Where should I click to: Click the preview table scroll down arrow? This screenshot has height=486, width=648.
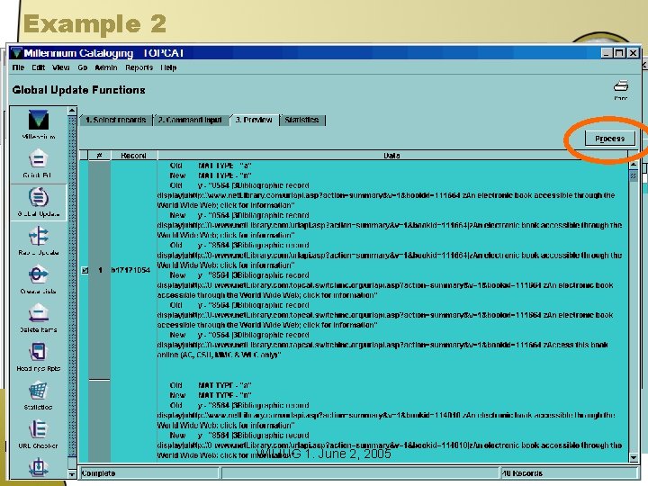(634, 457)
